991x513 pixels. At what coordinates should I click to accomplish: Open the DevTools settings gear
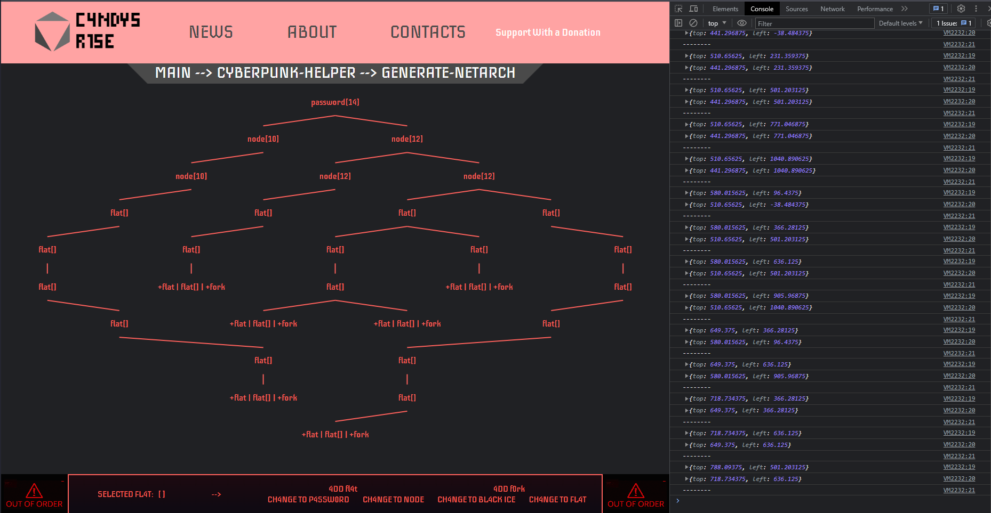[961, 9]
